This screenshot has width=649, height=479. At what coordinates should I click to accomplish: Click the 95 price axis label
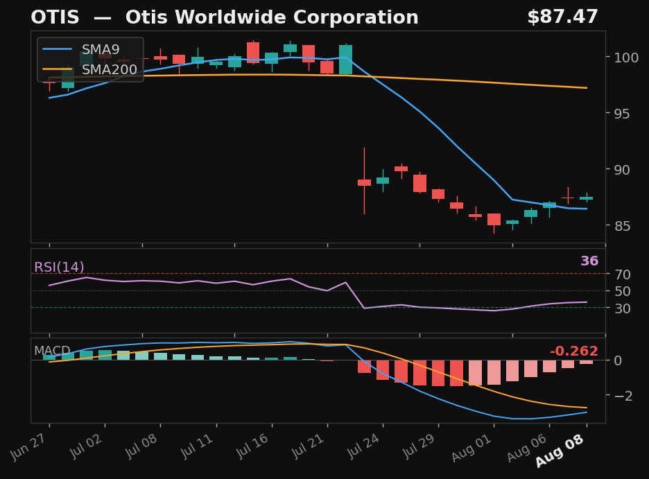tap(622, 114)
